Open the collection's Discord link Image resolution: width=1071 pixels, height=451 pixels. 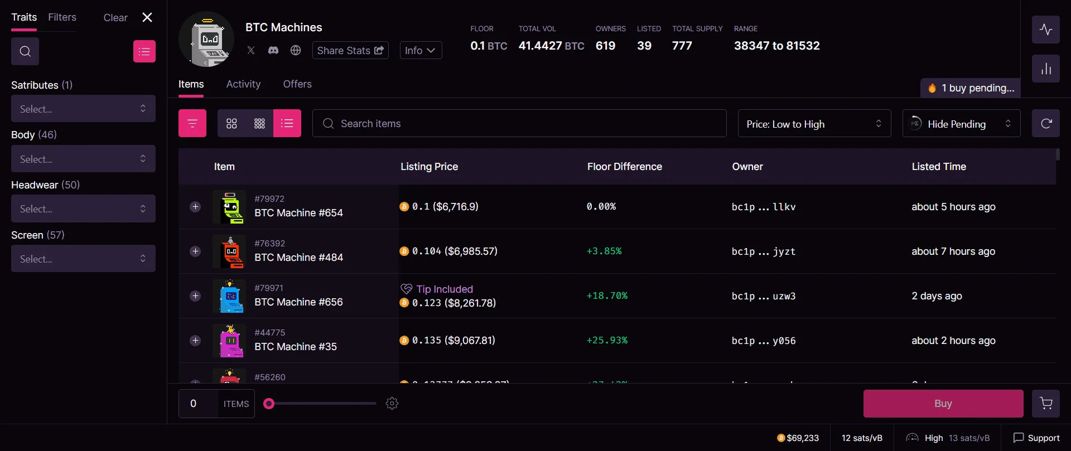(x=273, y=50)
